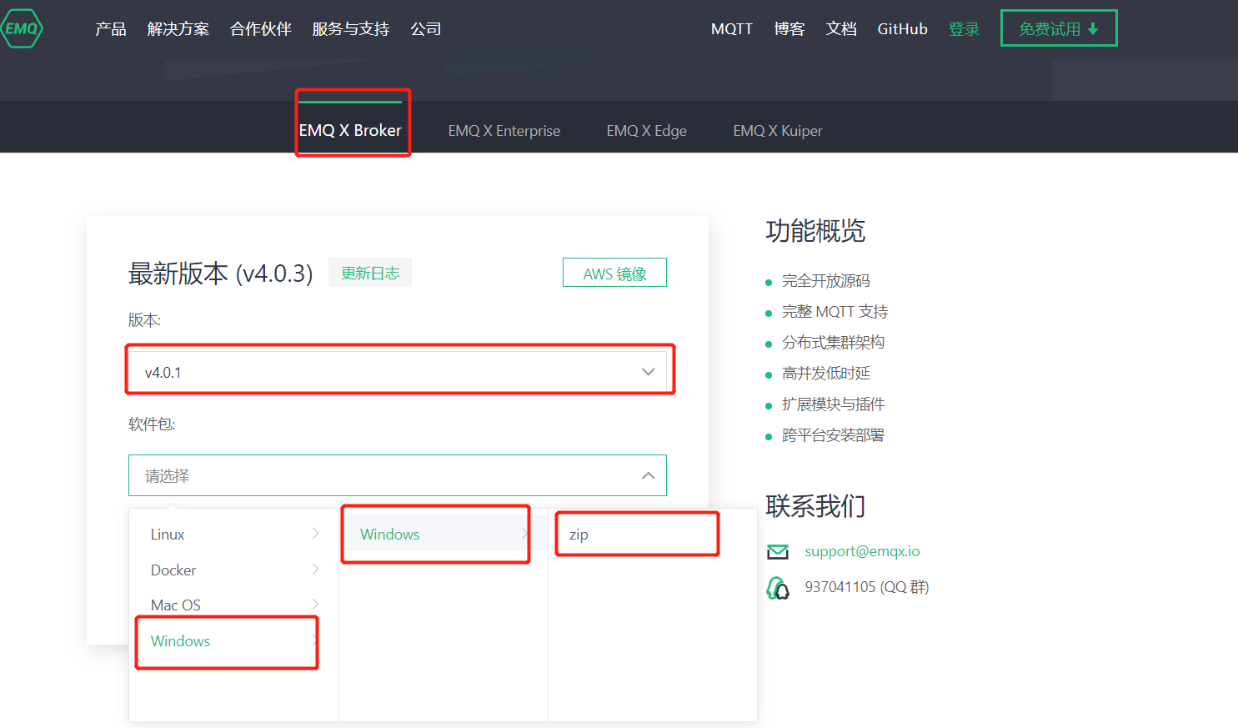
Task: Click the chevron of version dropdown
Action: point(648,372)
